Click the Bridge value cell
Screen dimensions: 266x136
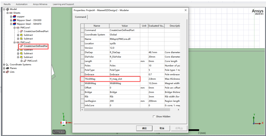click(125, 92)
